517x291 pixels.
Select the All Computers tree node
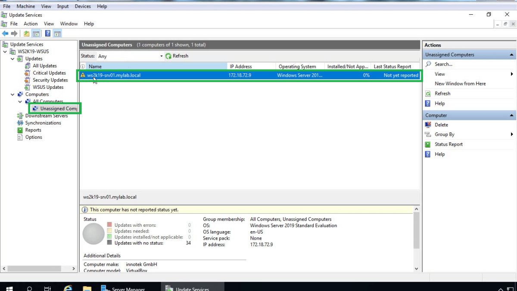click(48, 102)
